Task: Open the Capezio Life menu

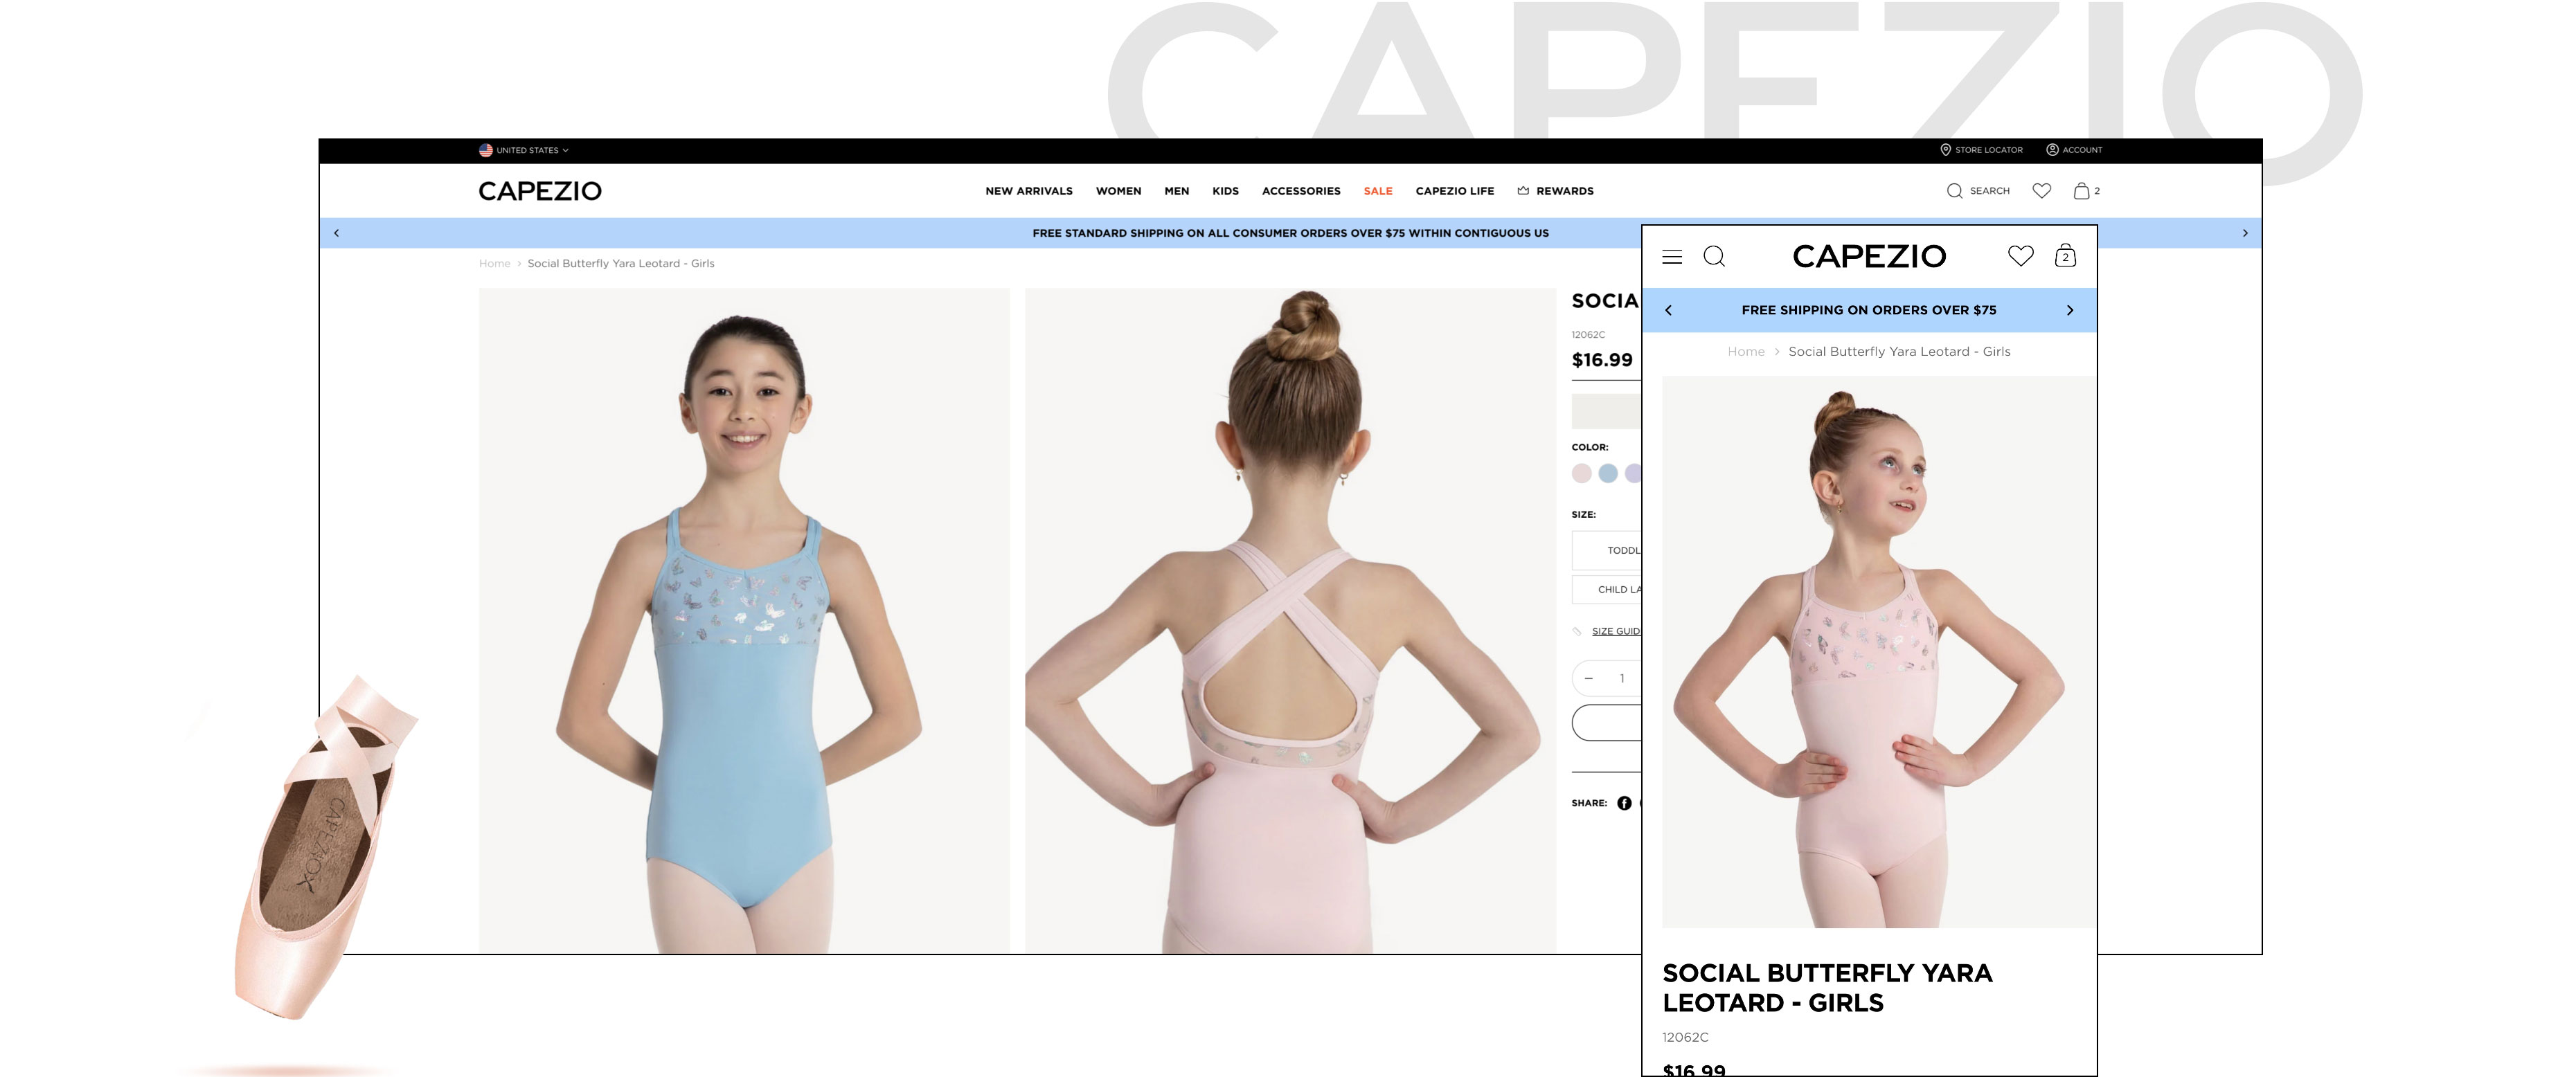Action: (1454, 191)
